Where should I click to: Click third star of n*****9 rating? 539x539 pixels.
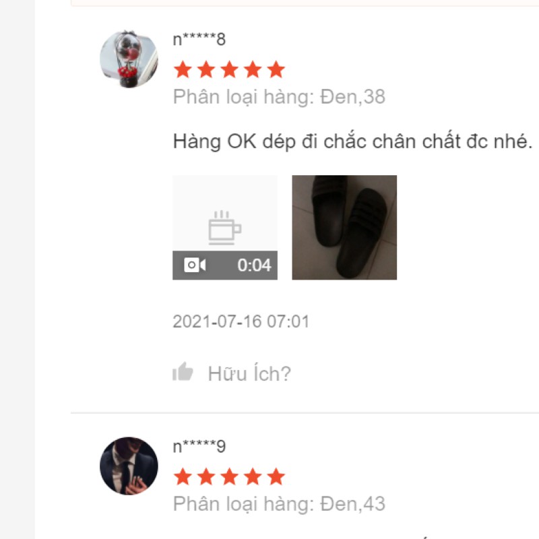pyautogui.click(x=229, y=477)
